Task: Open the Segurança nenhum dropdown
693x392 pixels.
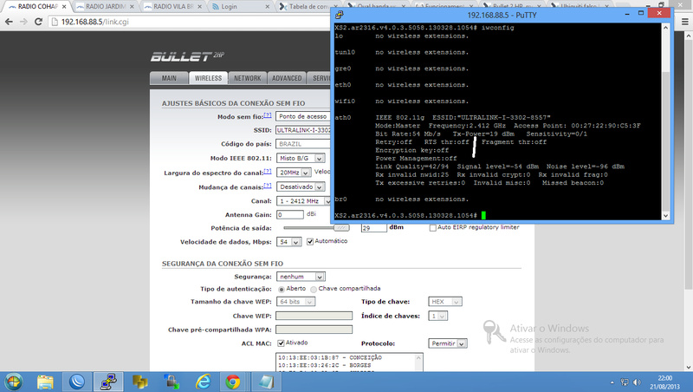Action: [x=301, y=277]
